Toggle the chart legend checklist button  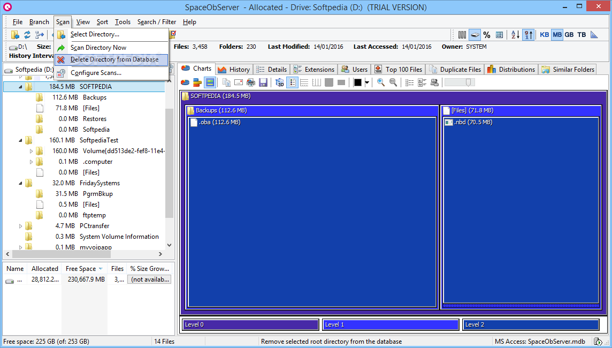pos(292,82)
